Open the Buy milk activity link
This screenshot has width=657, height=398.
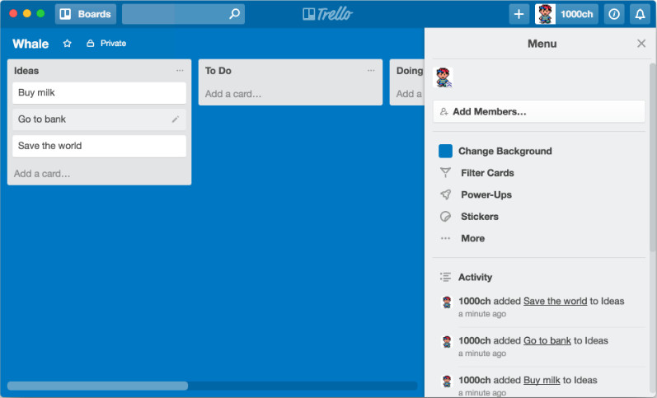pyautogui.click(x=542, y=380)
